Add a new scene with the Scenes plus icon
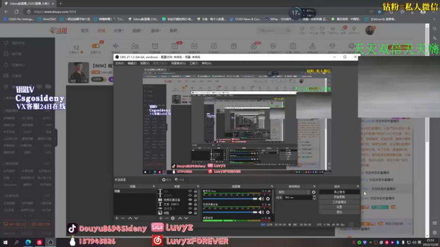 point(117,218)
